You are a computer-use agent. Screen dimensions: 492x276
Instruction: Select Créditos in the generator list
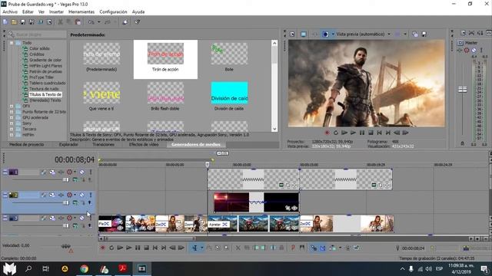coord(37,54)
